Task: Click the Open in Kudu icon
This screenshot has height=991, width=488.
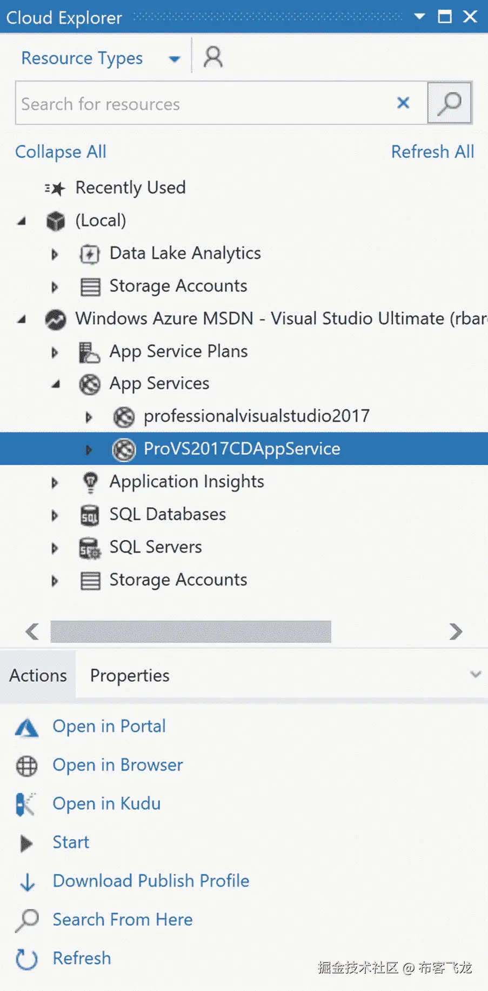Action: [x=25, y=804]
